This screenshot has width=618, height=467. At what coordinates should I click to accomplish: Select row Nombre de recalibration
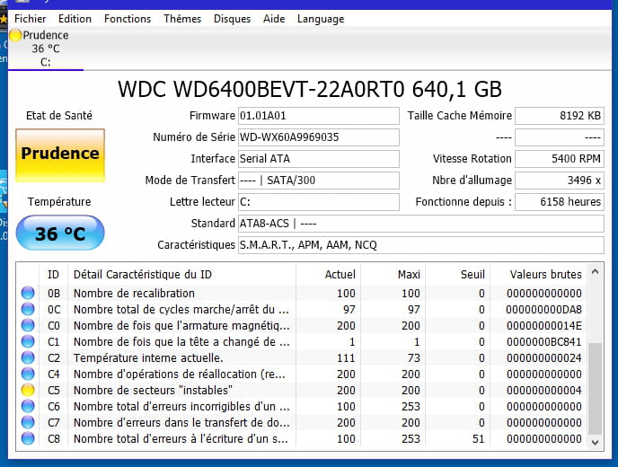(x=302, y=293)
